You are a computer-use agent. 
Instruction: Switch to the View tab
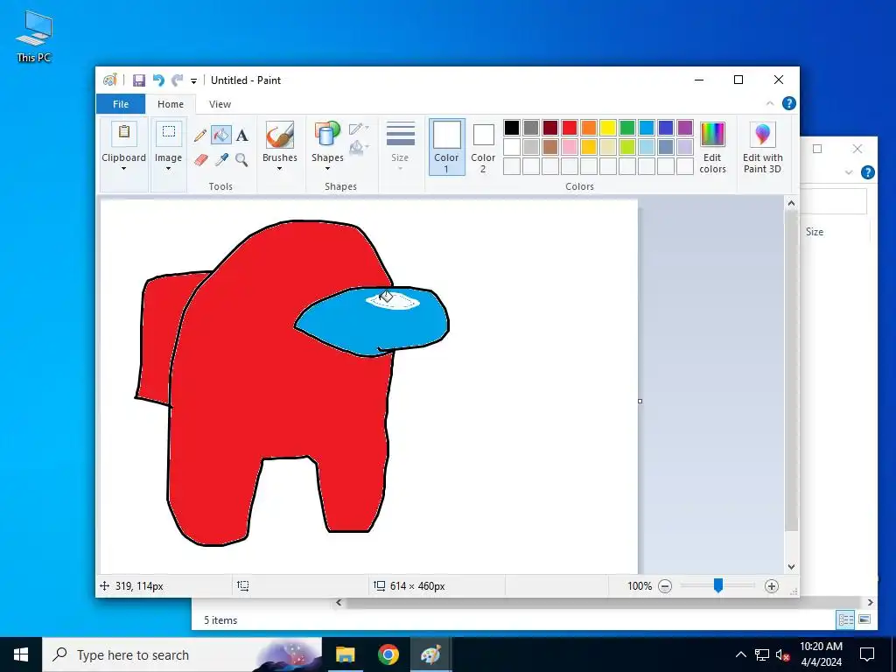220,104
